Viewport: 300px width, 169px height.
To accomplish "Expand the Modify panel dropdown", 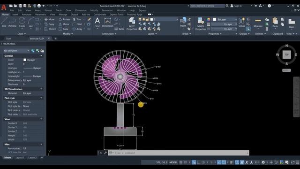I will (x=67, y=34).
